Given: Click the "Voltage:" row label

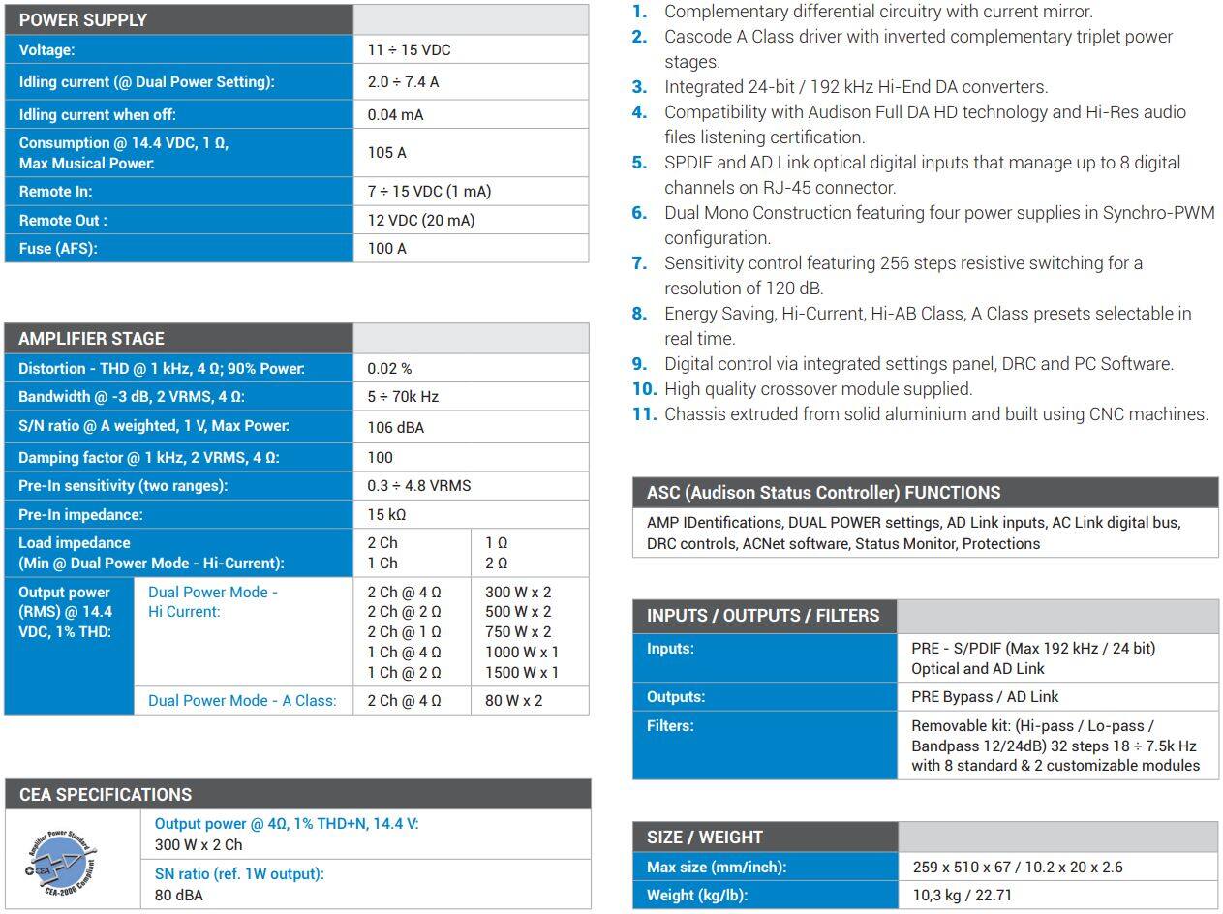Looking at the screenshot, I should [46, 49].
